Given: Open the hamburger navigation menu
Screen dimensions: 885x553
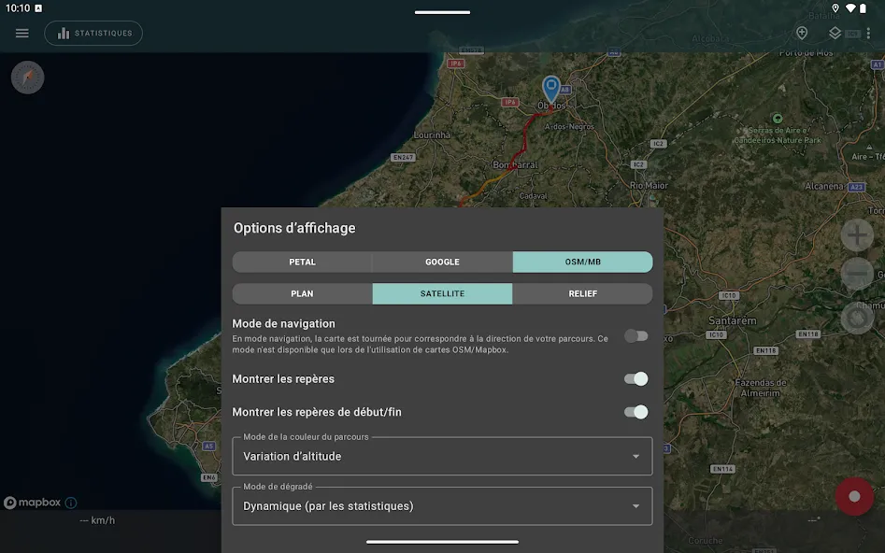Looking at the screenshot, I should tap(22, 34).
